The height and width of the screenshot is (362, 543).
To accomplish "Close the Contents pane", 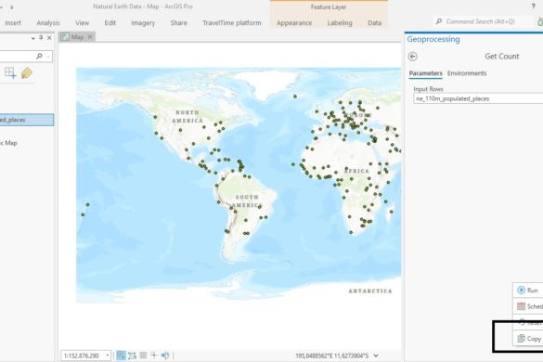I will pyautogui.click(x=49, y=37).
